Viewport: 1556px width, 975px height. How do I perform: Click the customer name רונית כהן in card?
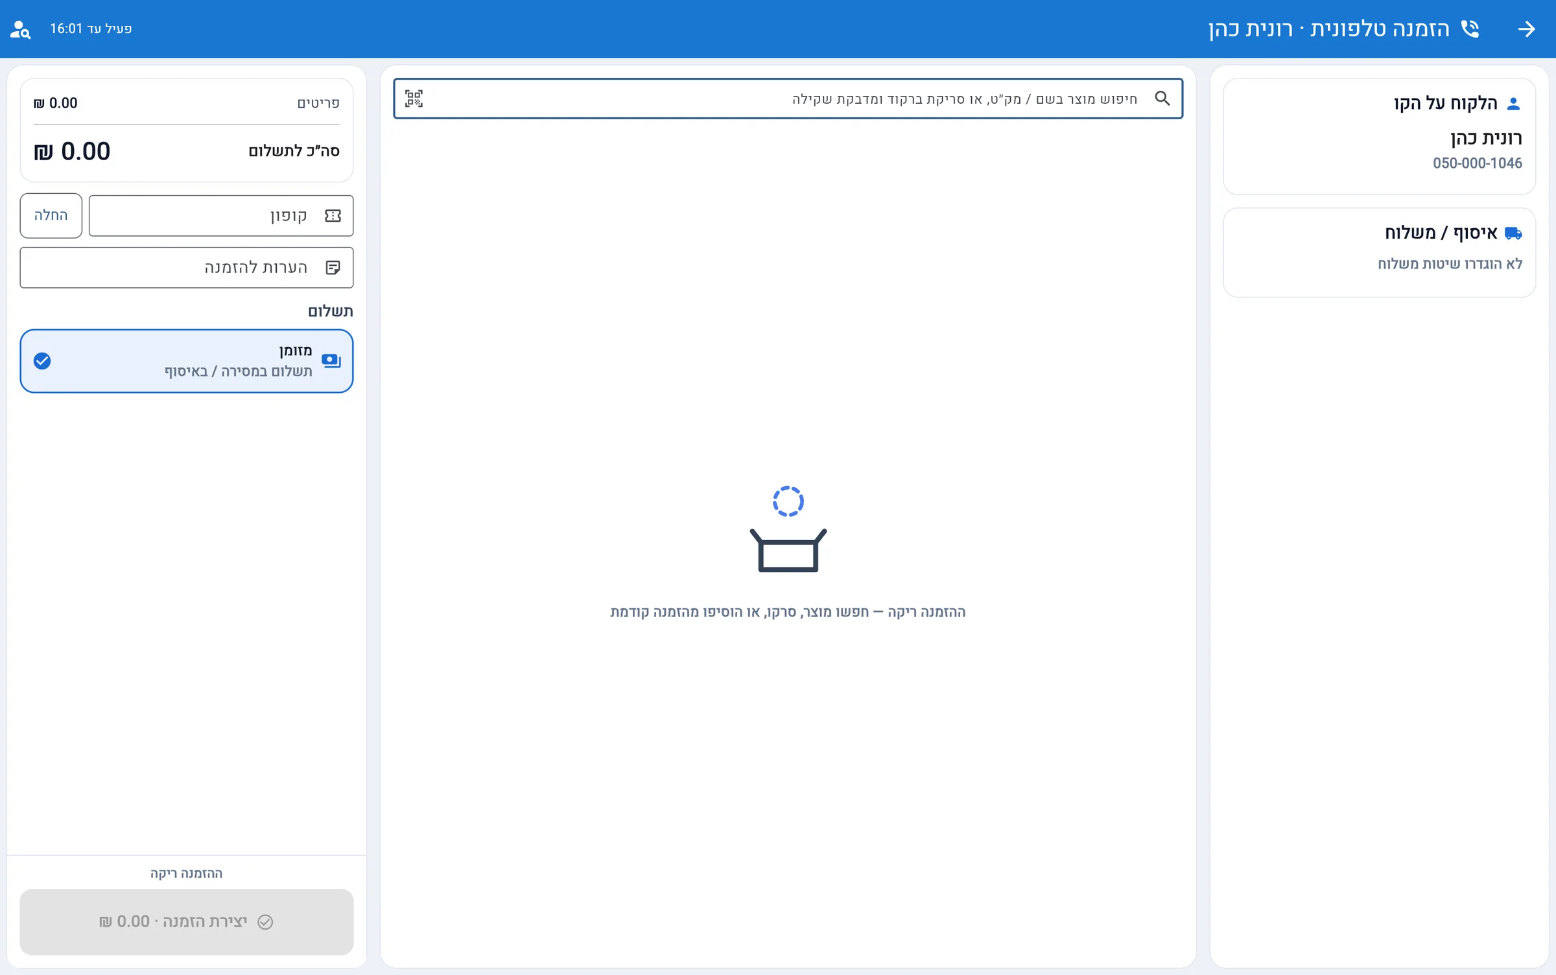tap(1486, 138)
